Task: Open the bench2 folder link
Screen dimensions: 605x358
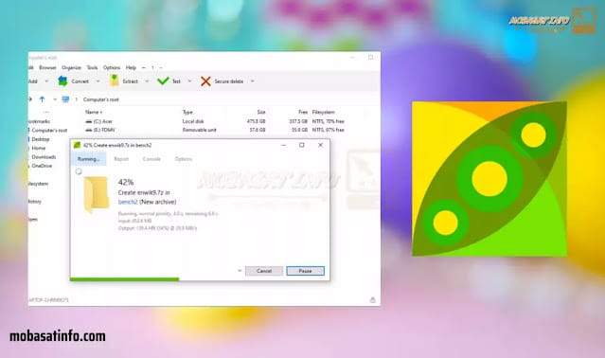Action: pyautogui.click(x=128, y=202)
